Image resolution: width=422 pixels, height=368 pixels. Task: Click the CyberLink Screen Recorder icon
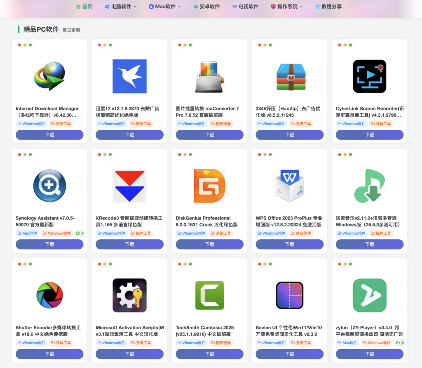(369, 76)
